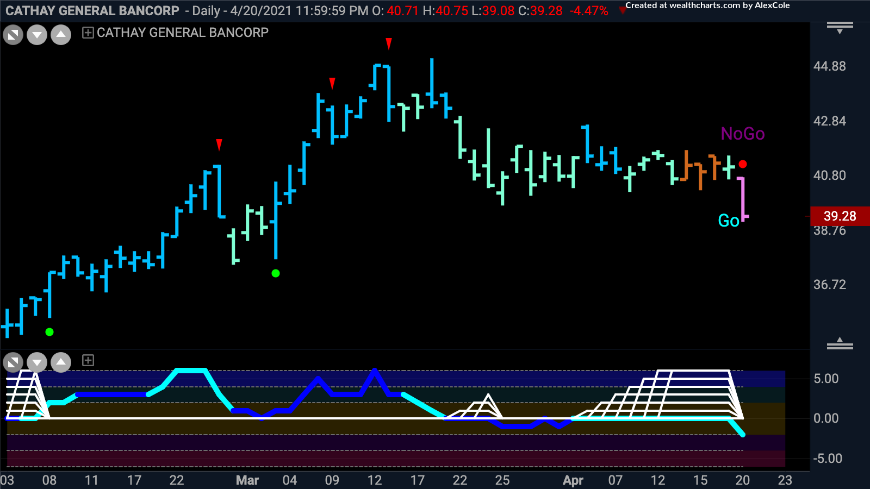Click the -4.47% change in the header

tap(589, 11)
